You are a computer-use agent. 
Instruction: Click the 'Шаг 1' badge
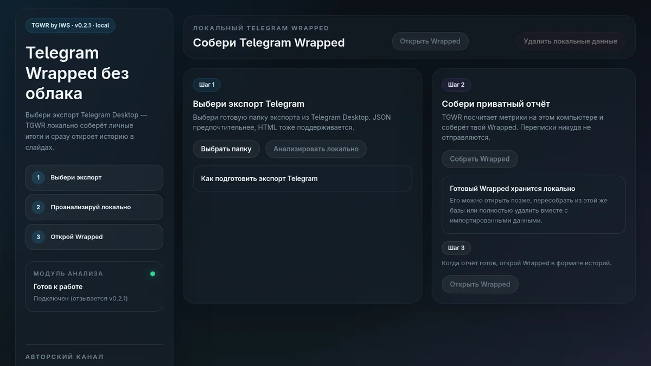(207, 85)
